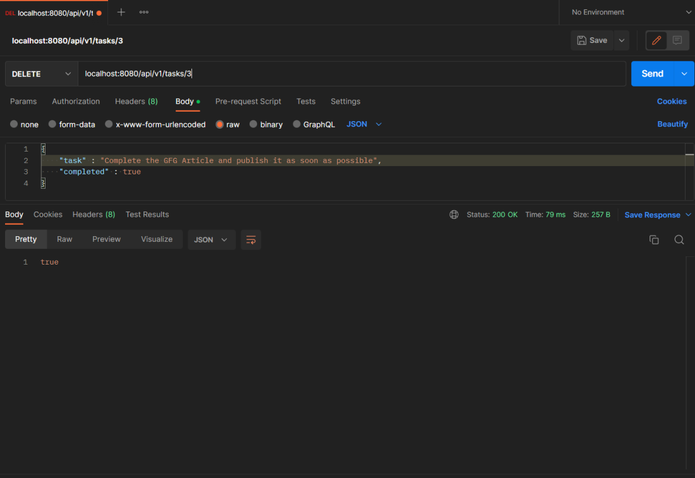Open the comments icon beside the pencil
This screenshot has width=695, height=478.
[677, 40]
